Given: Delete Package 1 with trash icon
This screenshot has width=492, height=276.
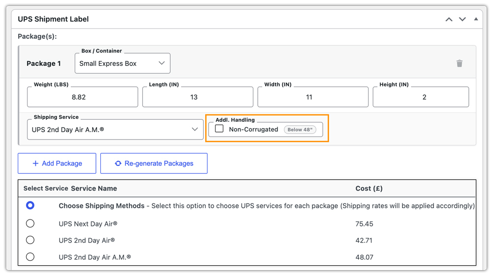Looking at the screenshot, I should (x=460, y=63).
